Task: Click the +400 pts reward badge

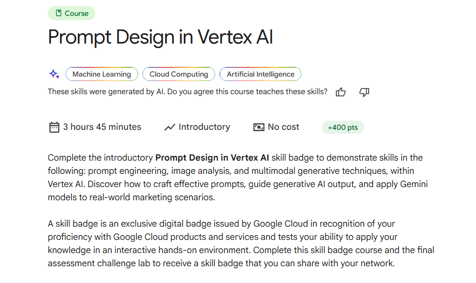Action: (x=343, y=127)
